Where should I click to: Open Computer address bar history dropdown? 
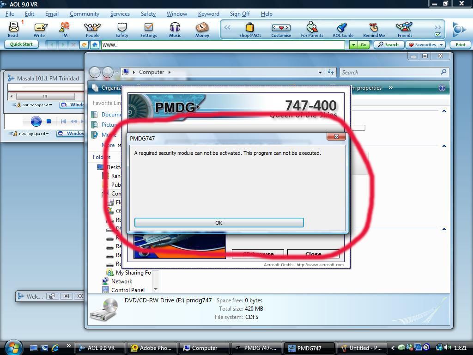pos(320,73)
